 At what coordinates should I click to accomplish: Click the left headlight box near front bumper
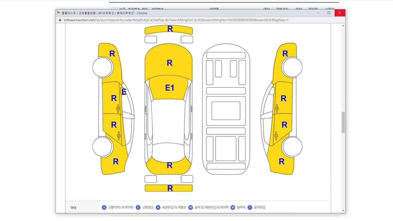(x=151, y=39)
